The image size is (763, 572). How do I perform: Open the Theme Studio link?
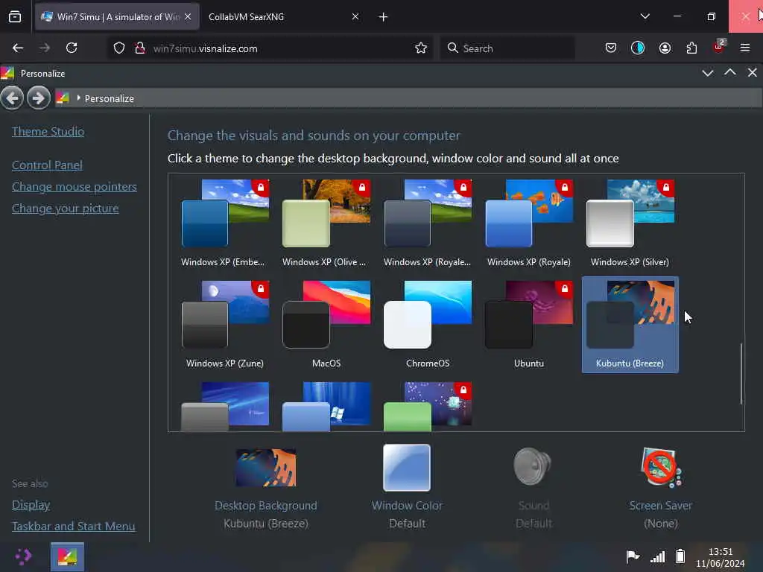pyautogui.click(x=48, y=131)
